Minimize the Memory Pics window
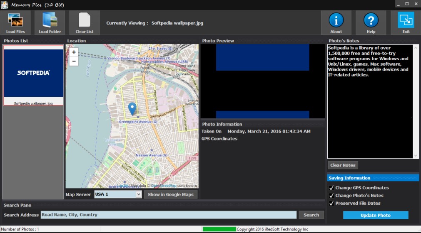 tap(398, 4)
